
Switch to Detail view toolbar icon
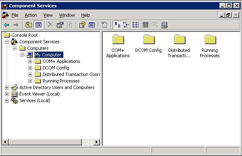pos(145,25)
